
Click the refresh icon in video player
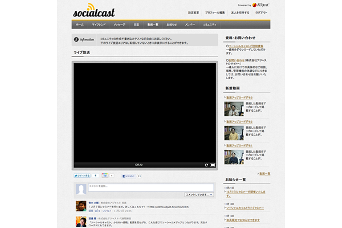206,165
